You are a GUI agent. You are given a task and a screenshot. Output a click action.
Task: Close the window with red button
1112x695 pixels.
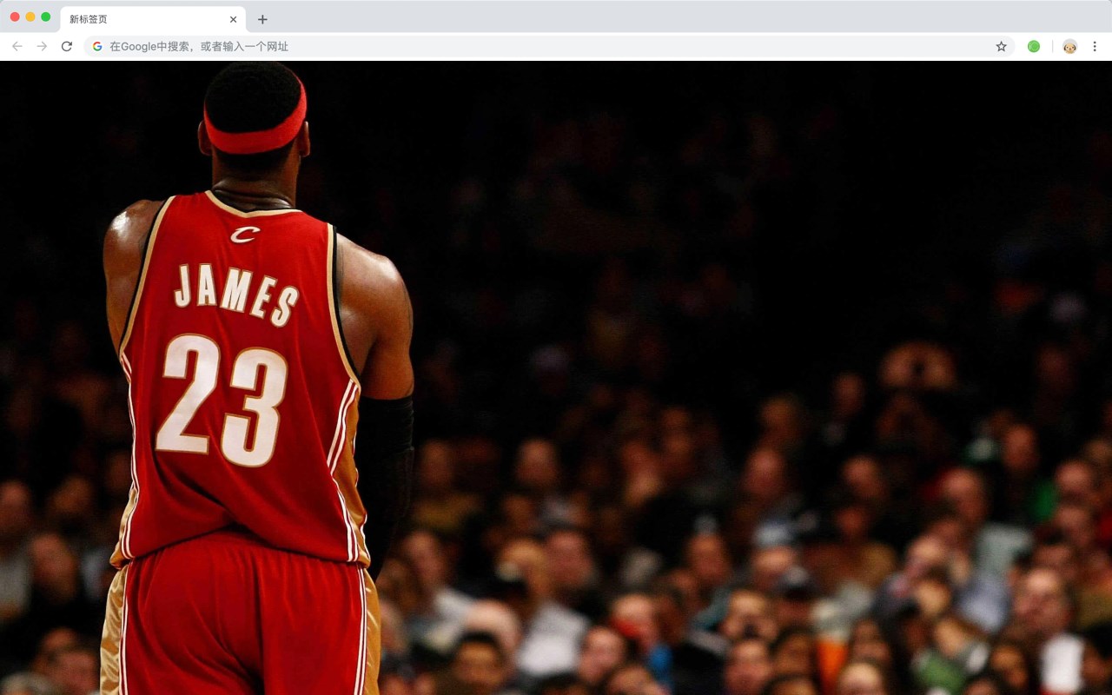click(15, 17)
